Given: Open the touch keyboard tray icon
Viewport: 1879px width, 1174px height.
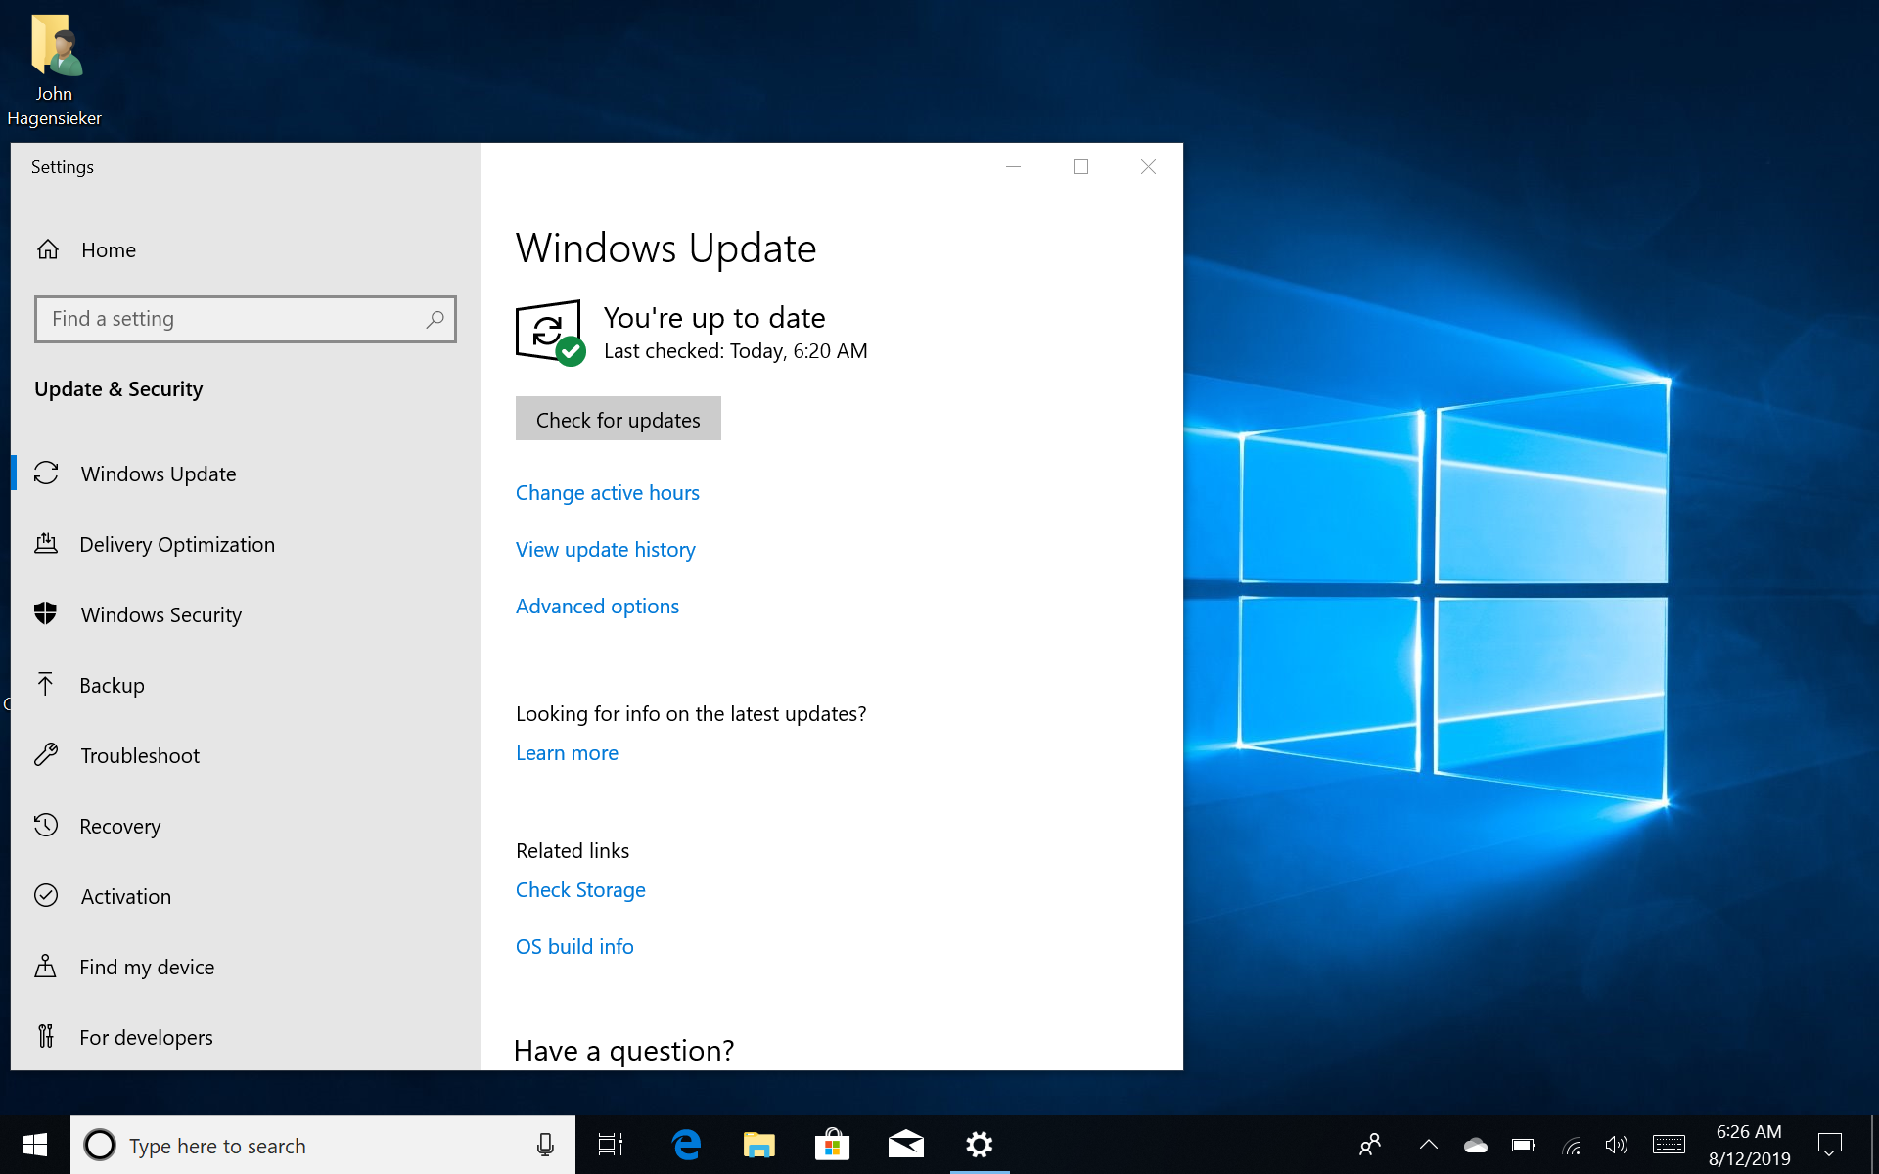Looking at the screenshot, I should point(1669,1145).
